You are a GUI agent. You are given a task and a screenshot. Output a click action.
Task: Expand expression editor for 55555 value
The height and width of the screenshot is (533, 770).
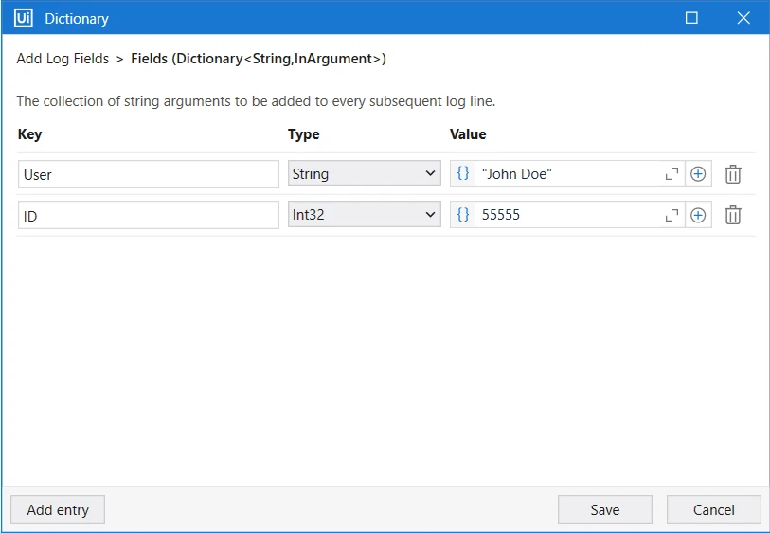click(672, 215)
